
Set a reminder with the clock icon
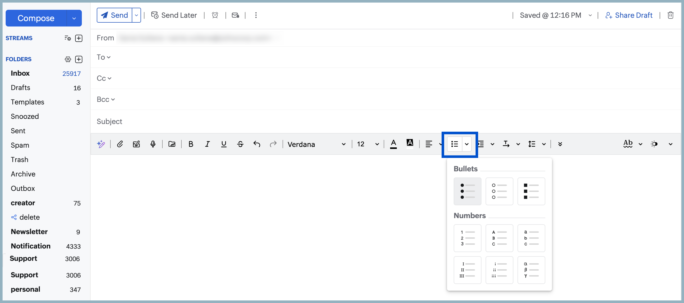pos(215,15)
